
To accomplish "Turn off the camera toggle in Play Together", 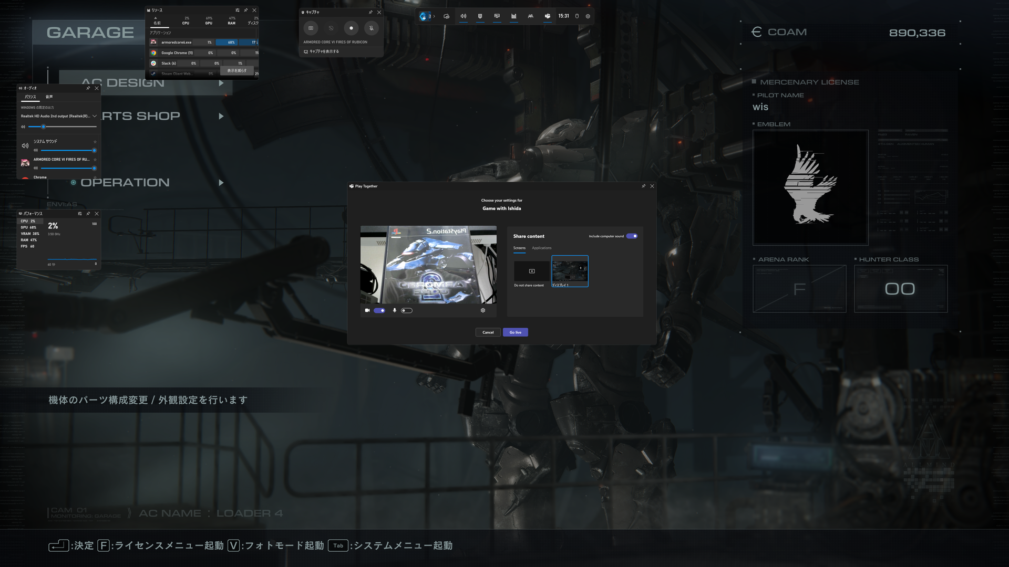I will pos(379,310).
